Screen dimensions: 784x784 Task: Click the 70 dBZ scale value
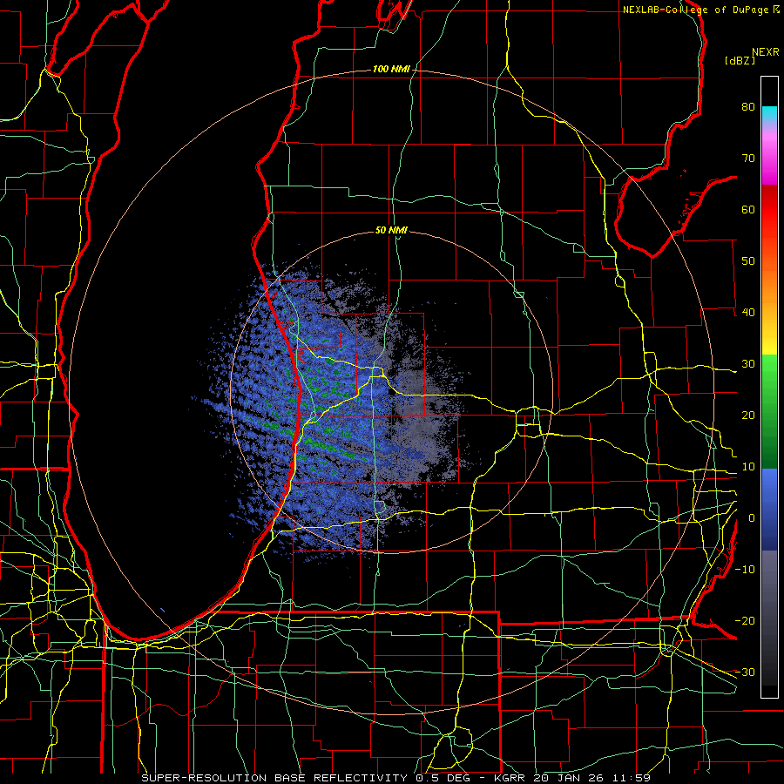(x=748, y=159)
